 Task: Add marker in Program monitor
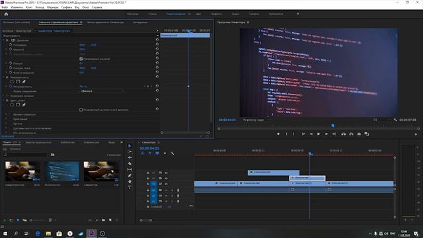[278, 134]
